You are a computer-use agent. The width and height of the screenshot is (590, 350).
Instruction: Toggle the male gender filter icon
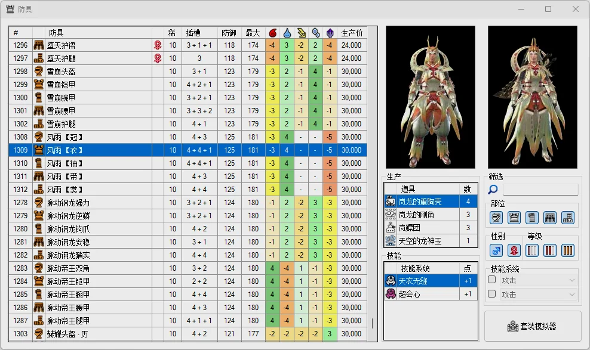496,250
